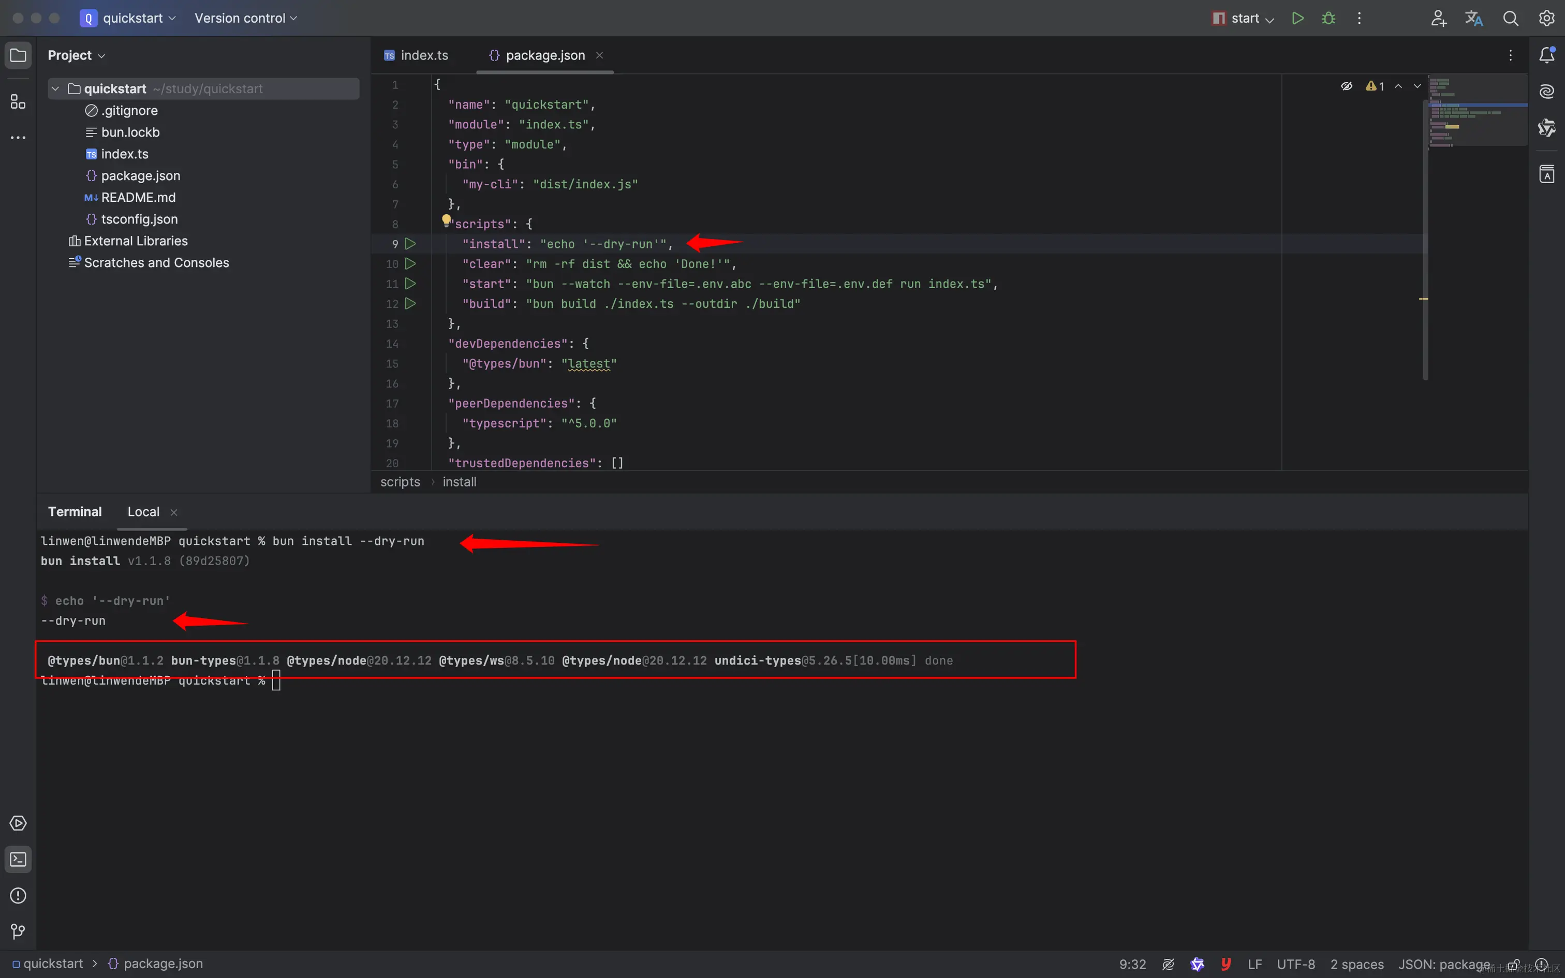Open the AI Assistant spiral icon
This screenshot has height=978, width=1565.
click(x=1547, y=91)
